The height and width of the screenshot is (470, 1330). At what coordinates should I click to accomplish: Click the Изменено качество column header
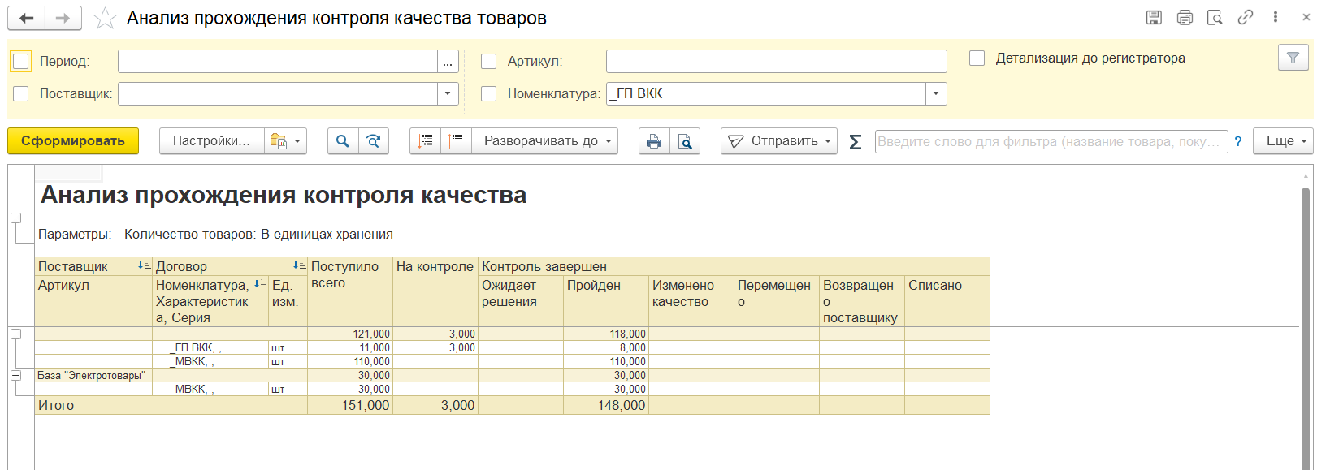pos(691,301)
